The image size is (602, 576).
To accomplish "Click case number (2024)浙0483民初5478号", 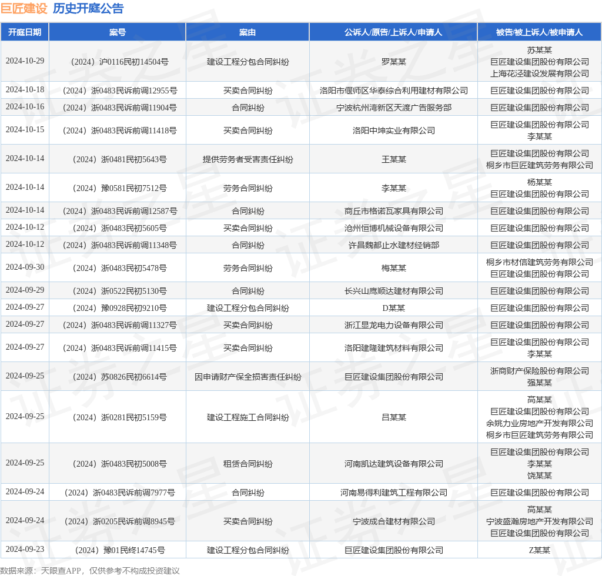I will [x=120, y=269].
